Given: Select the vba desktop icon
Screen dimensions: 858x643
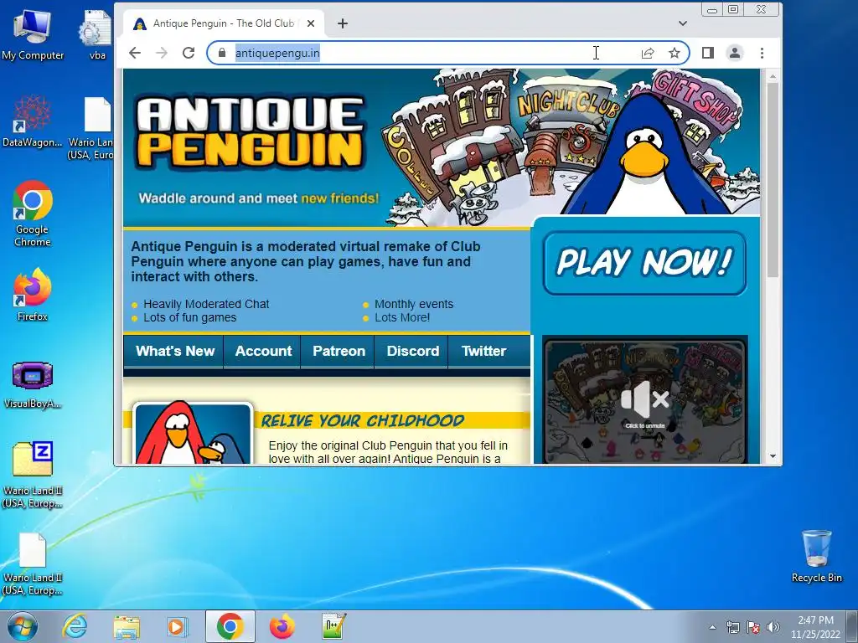Looking at the screenshot, I should click(97, 35).
